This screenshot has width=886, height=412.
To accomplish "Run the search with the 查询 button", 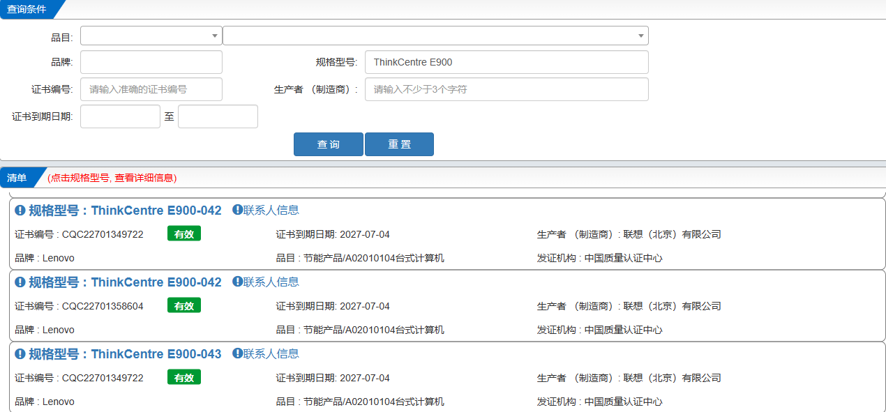I will tap(329, 144).
